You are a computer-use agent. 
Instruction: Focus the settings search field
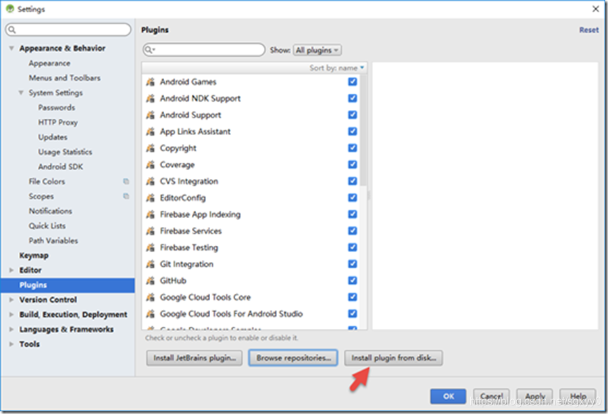(68, 30)
